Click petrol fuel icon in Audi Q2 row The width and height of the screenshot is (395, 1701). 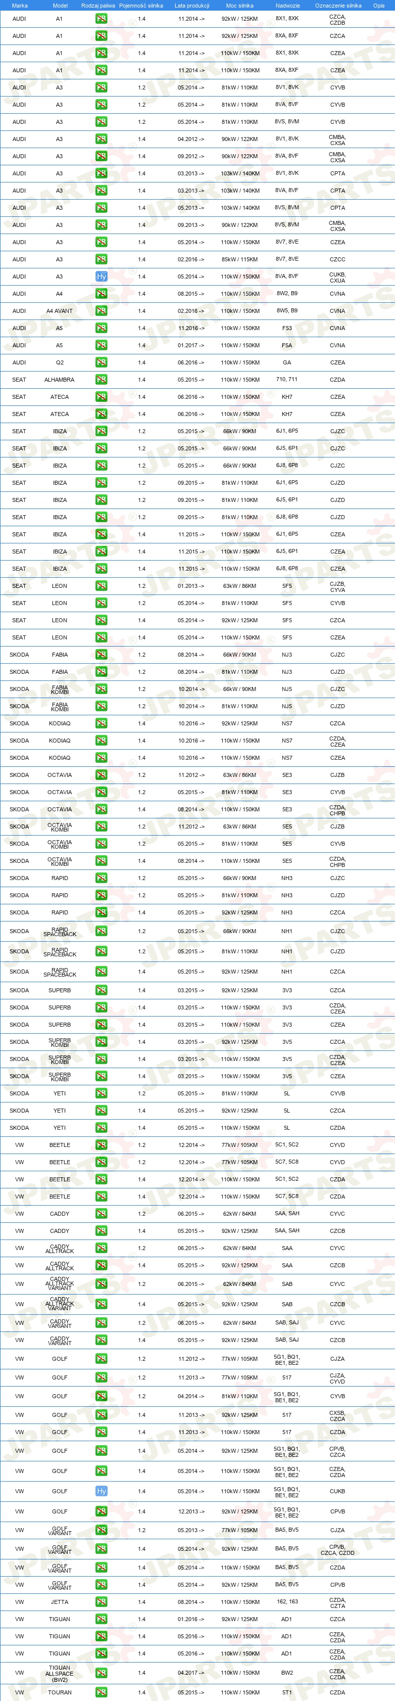pyautogui.click(x=101, y=362)
